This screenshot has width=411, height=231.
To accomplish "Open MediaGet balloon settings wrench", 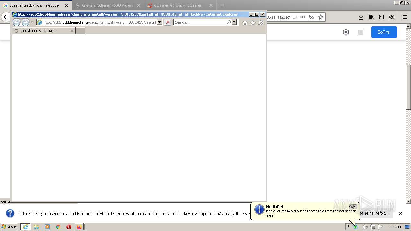I will pos(351,207).
